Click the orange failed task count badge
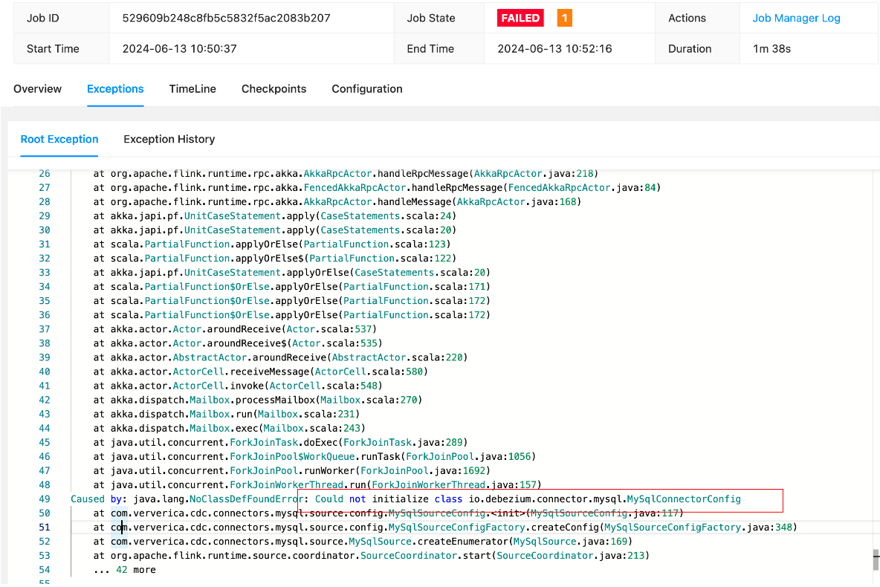The image size is (880, 587). click(564, 18)
